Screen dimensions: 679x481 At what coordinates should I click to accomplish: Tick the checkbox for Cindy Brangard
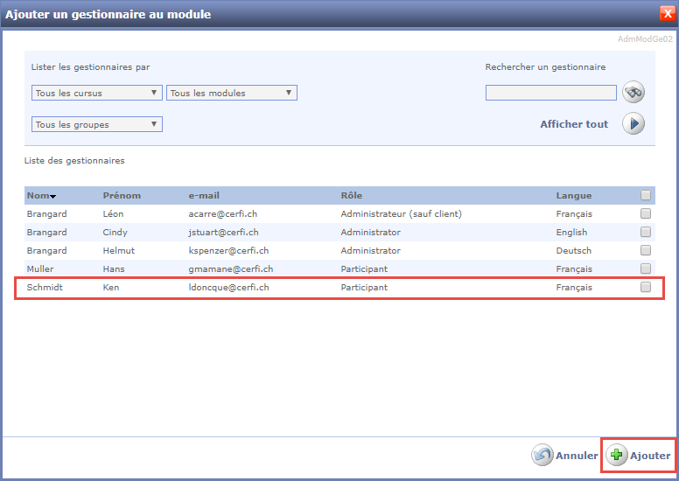pyautogui.click(x=646, y=233)
